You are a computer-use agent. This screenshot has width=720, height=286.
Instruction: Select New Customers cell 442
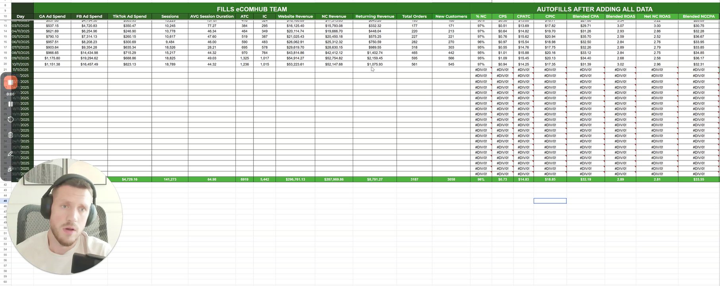[x=451, y=52]
